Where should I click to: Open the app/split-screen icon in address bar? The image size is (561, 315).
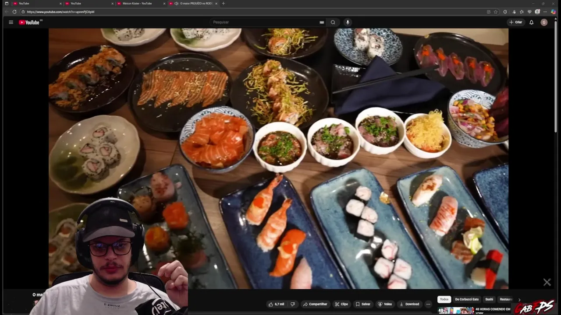[x=489, y=12]
